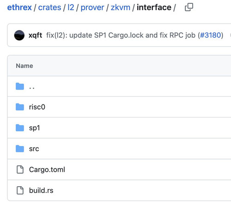This screenshot has height=202, width=231.
Task: Click the src folder icon
Action: (x=20, y=148)
